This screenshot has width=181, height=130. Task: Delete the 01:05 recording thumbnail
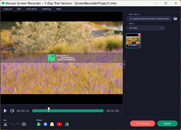[139, 34]
